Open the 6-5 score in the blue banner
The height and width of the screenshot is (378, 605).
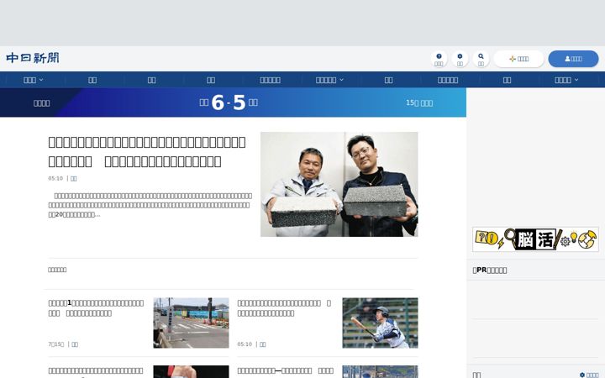(x=229, y=102)
